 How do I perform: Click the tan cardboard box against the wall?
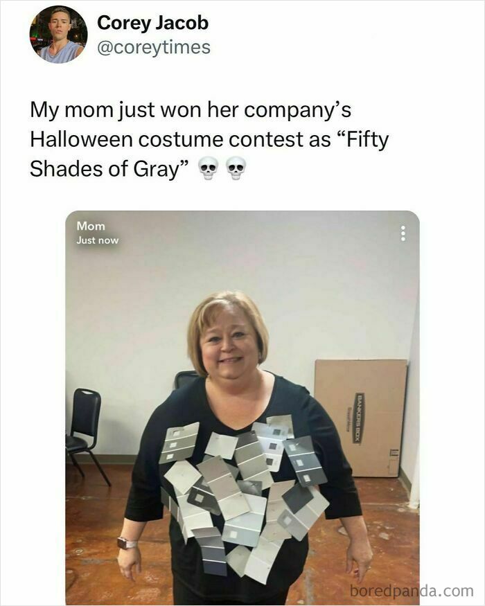[x=360, y=418]
